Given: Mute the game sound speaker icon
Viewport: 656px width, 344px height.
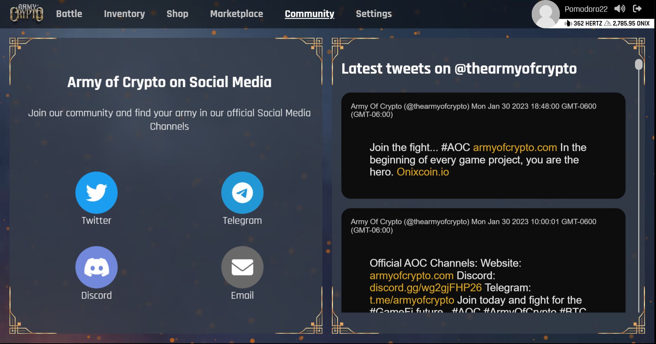Looking at the screenshot, I should pyautogui.click(x=619, y=9).
